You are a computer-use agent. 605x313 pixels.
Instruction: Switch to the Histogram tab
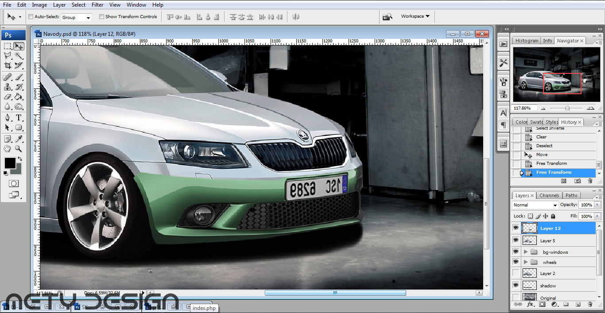coord(527,41)
